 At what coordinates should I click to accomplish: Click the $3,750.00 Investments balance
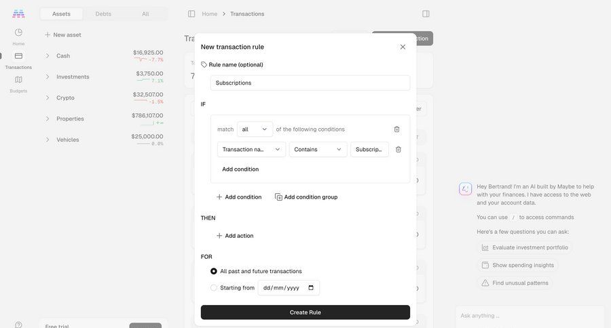149,74
